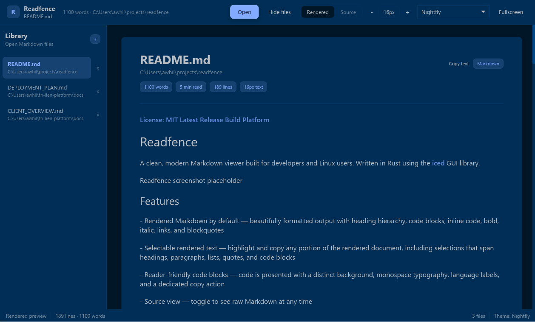Image resolution: width=535 pixels, height=322 pixels.
Task: Click the Library file count badge
Action: point(95,39)
